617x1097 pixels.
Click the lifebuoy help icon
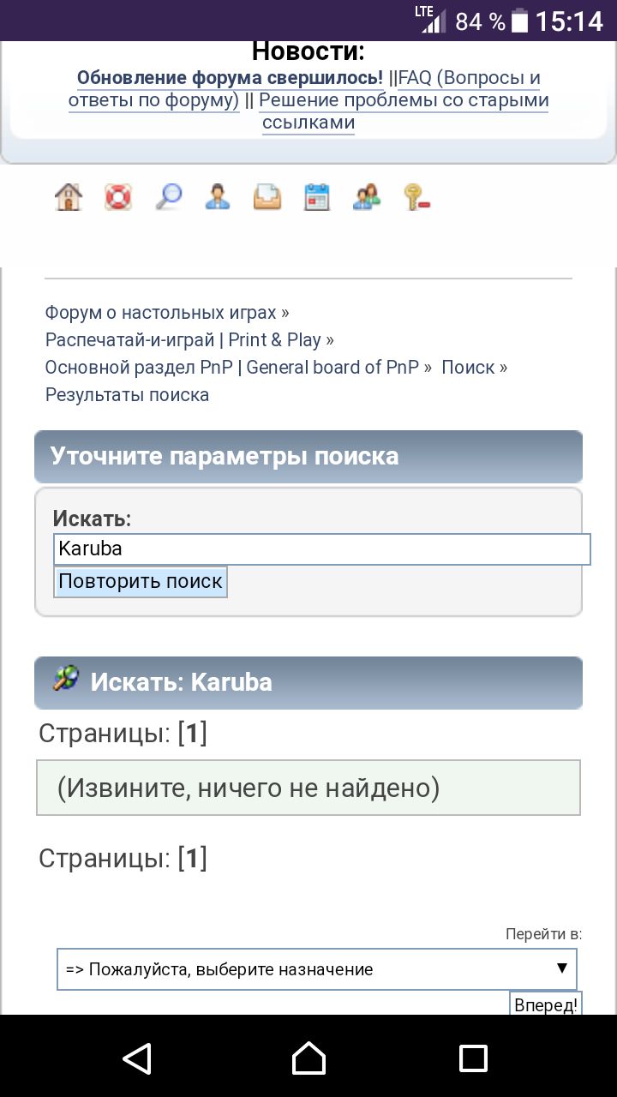(118, 196)
